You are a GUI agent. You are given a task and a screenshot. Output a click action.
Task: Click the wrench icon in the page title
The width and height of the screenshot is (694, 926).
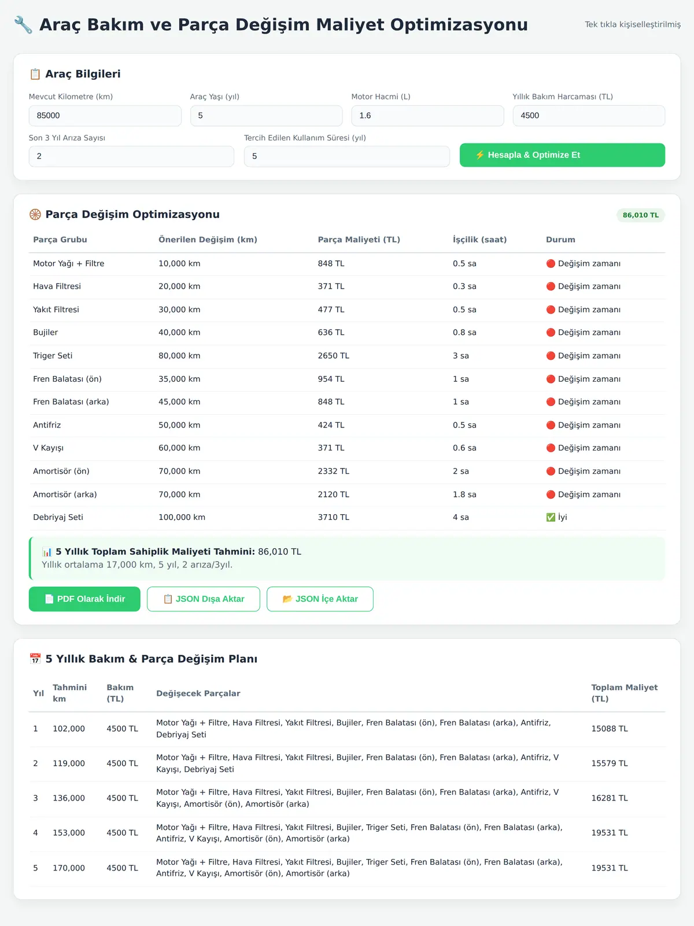(23, 25)
